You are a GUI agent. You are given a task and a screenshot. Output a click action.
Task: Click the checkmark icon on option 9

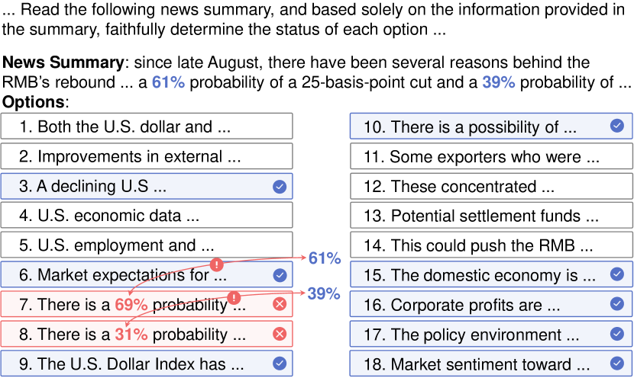pyautogui.click(x=280, y=364)
